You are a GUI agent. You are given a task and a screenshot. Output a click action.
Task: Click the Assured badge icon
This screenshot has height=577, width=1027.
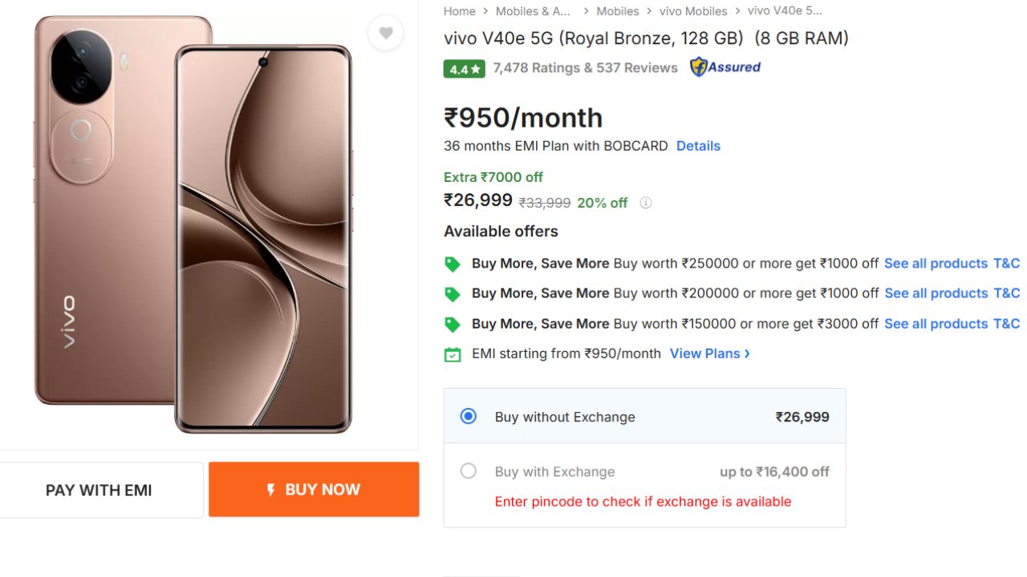pyautogui.click(x=725, y=67)
